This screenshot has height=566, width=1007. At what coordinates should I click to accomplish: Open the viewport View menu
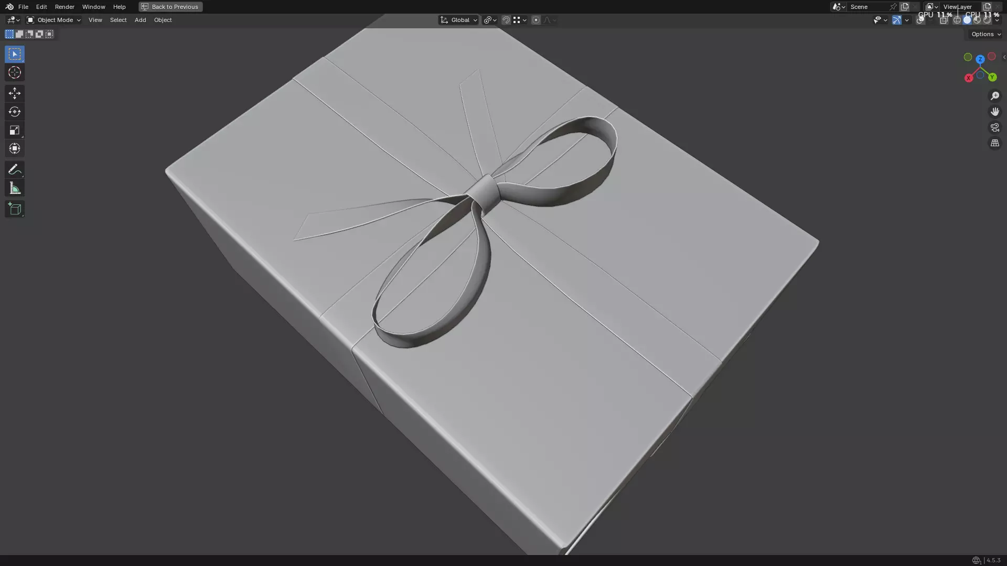95,20
